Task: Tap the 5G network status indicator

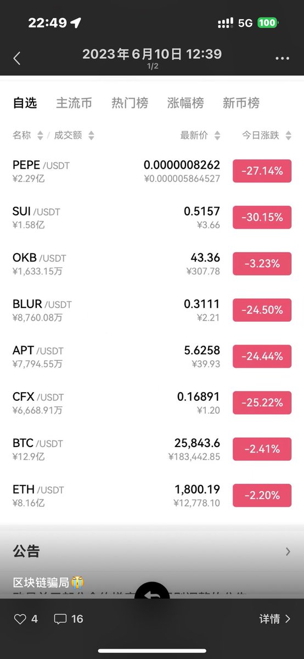Action: (245, 23)
